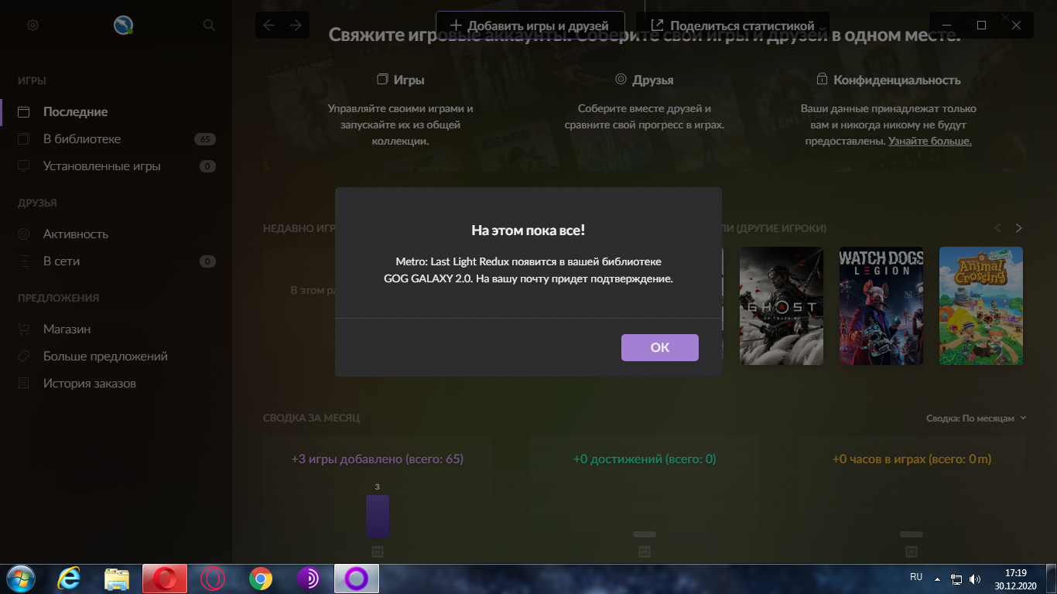This screenshot has height=594, width=1057.
Task: Click the calendar icon under the achievements chart
Action: click(x=645, y=551)
